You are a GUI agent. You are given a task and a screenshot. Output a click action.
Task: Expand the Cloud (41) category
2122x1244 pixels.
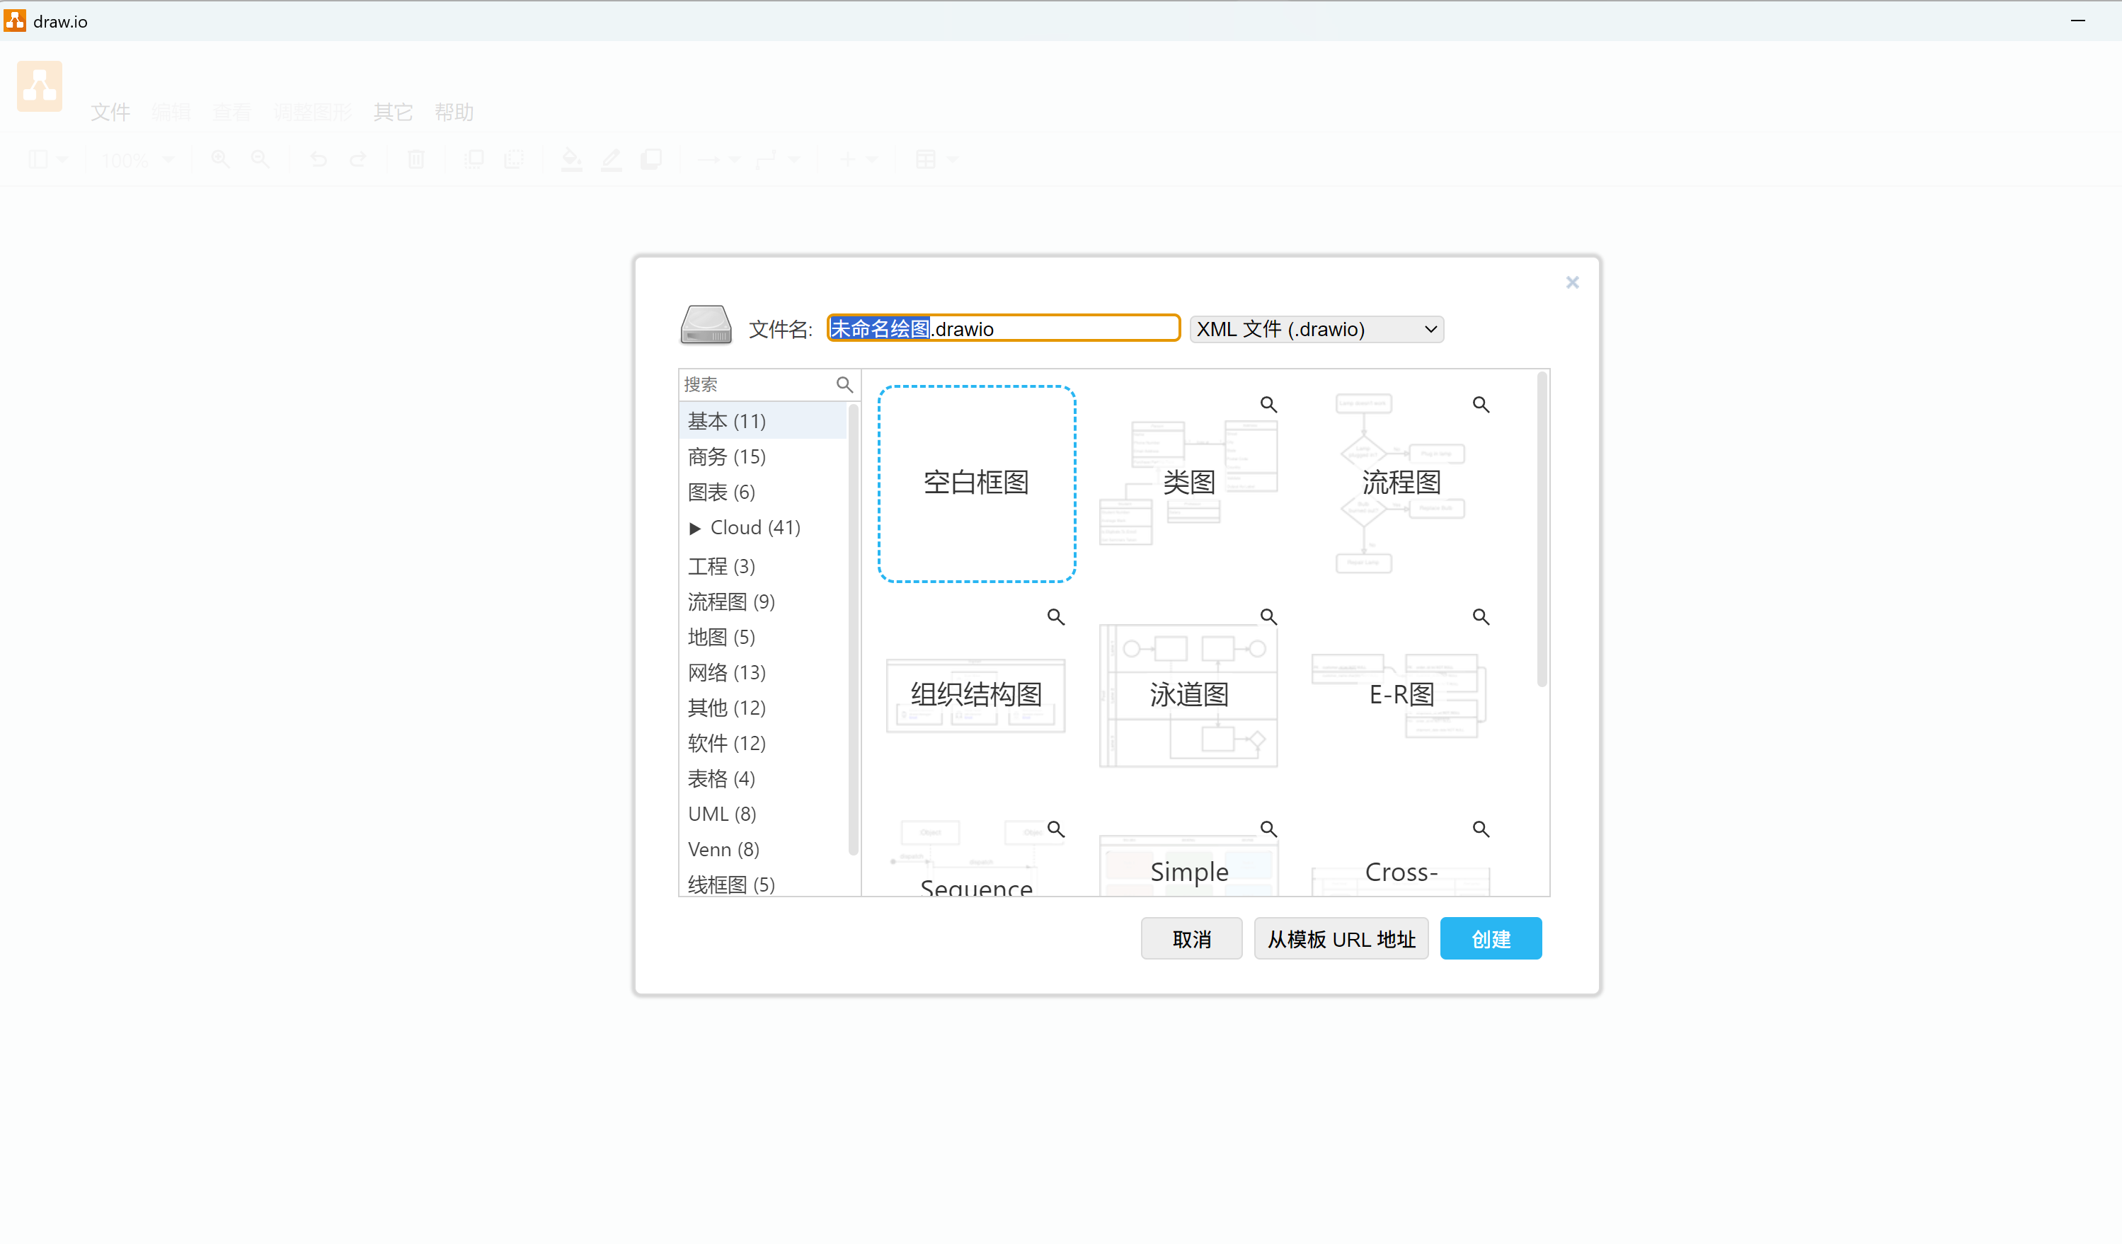coord(694,529)
